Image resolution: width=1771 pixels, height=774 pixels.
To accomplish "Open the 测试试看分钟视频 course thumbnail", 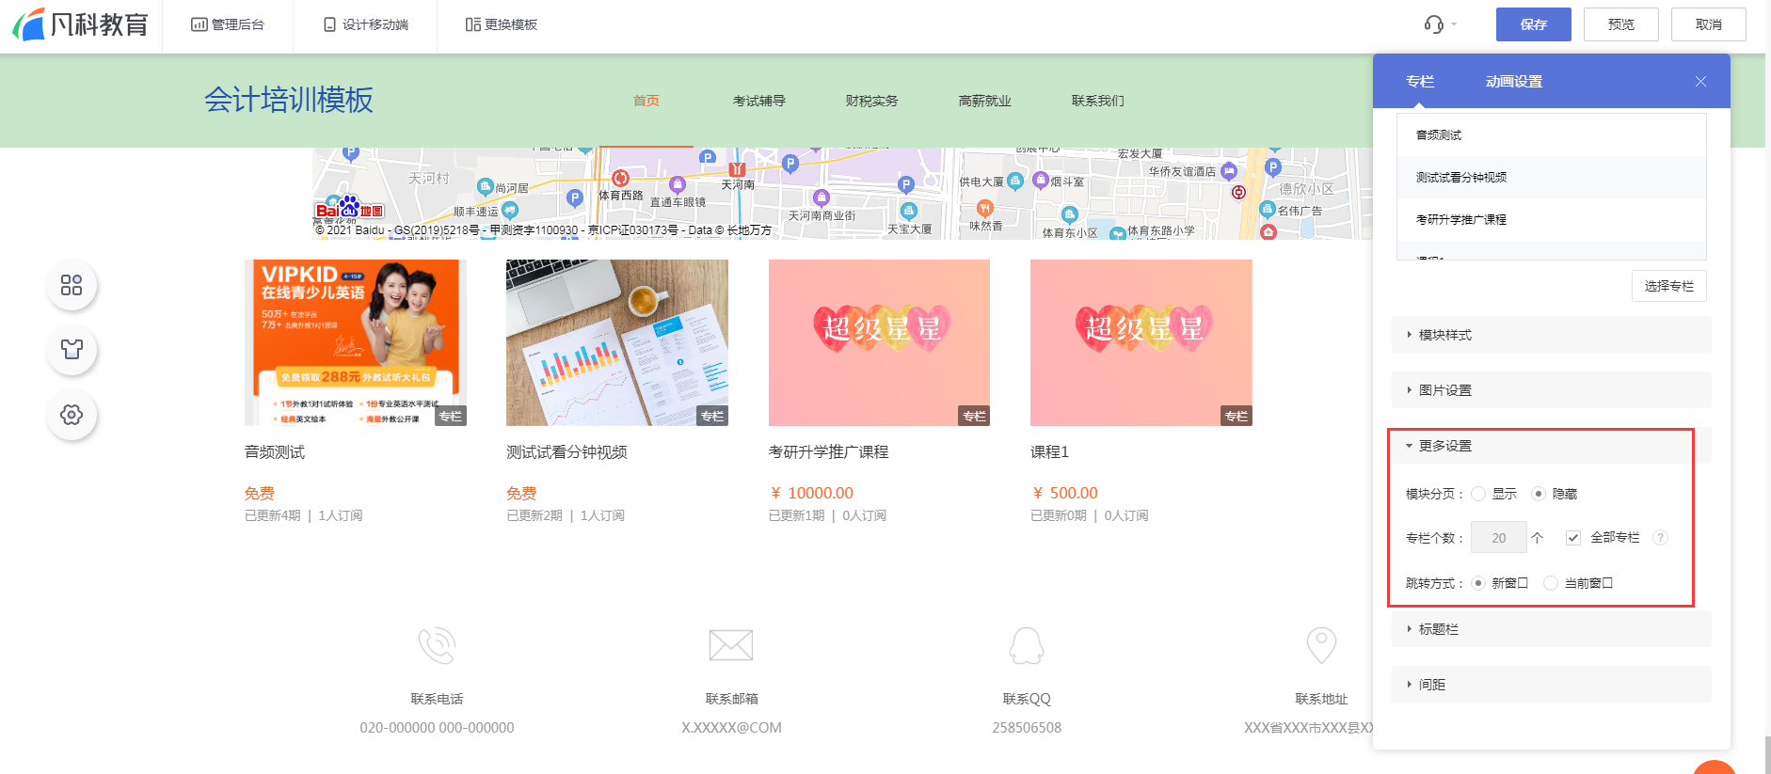I will (x=617, y=343).
